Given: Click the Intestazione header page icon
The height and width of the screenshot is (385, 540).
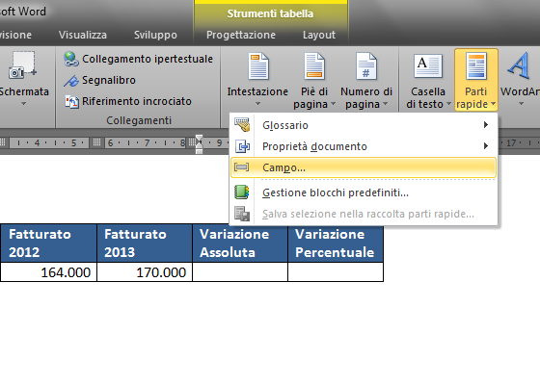Looking at the screenshot, I should (258, 66).
